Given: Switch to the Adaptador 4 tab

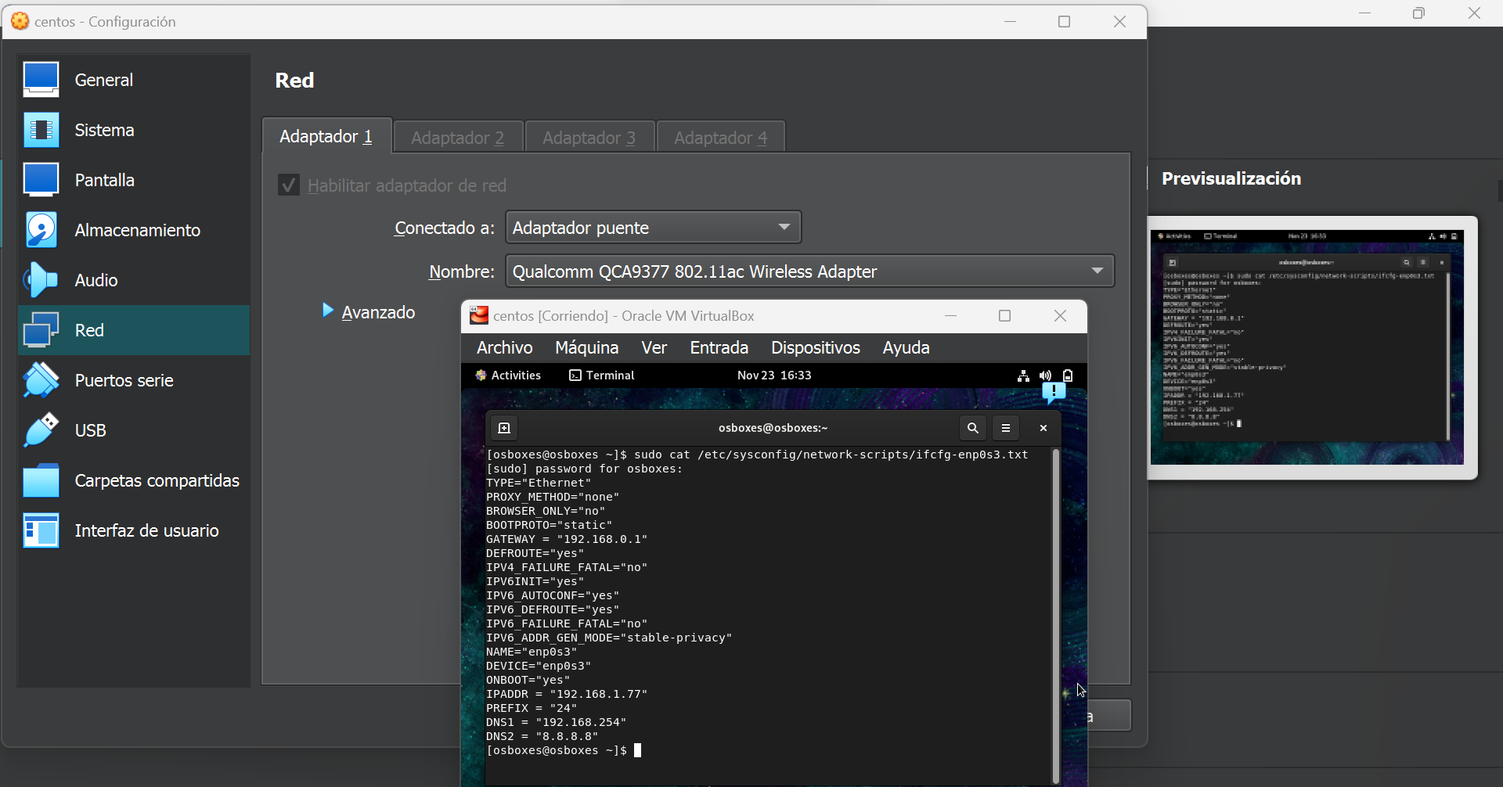Looking at the screenshot, I should point(721,138).
